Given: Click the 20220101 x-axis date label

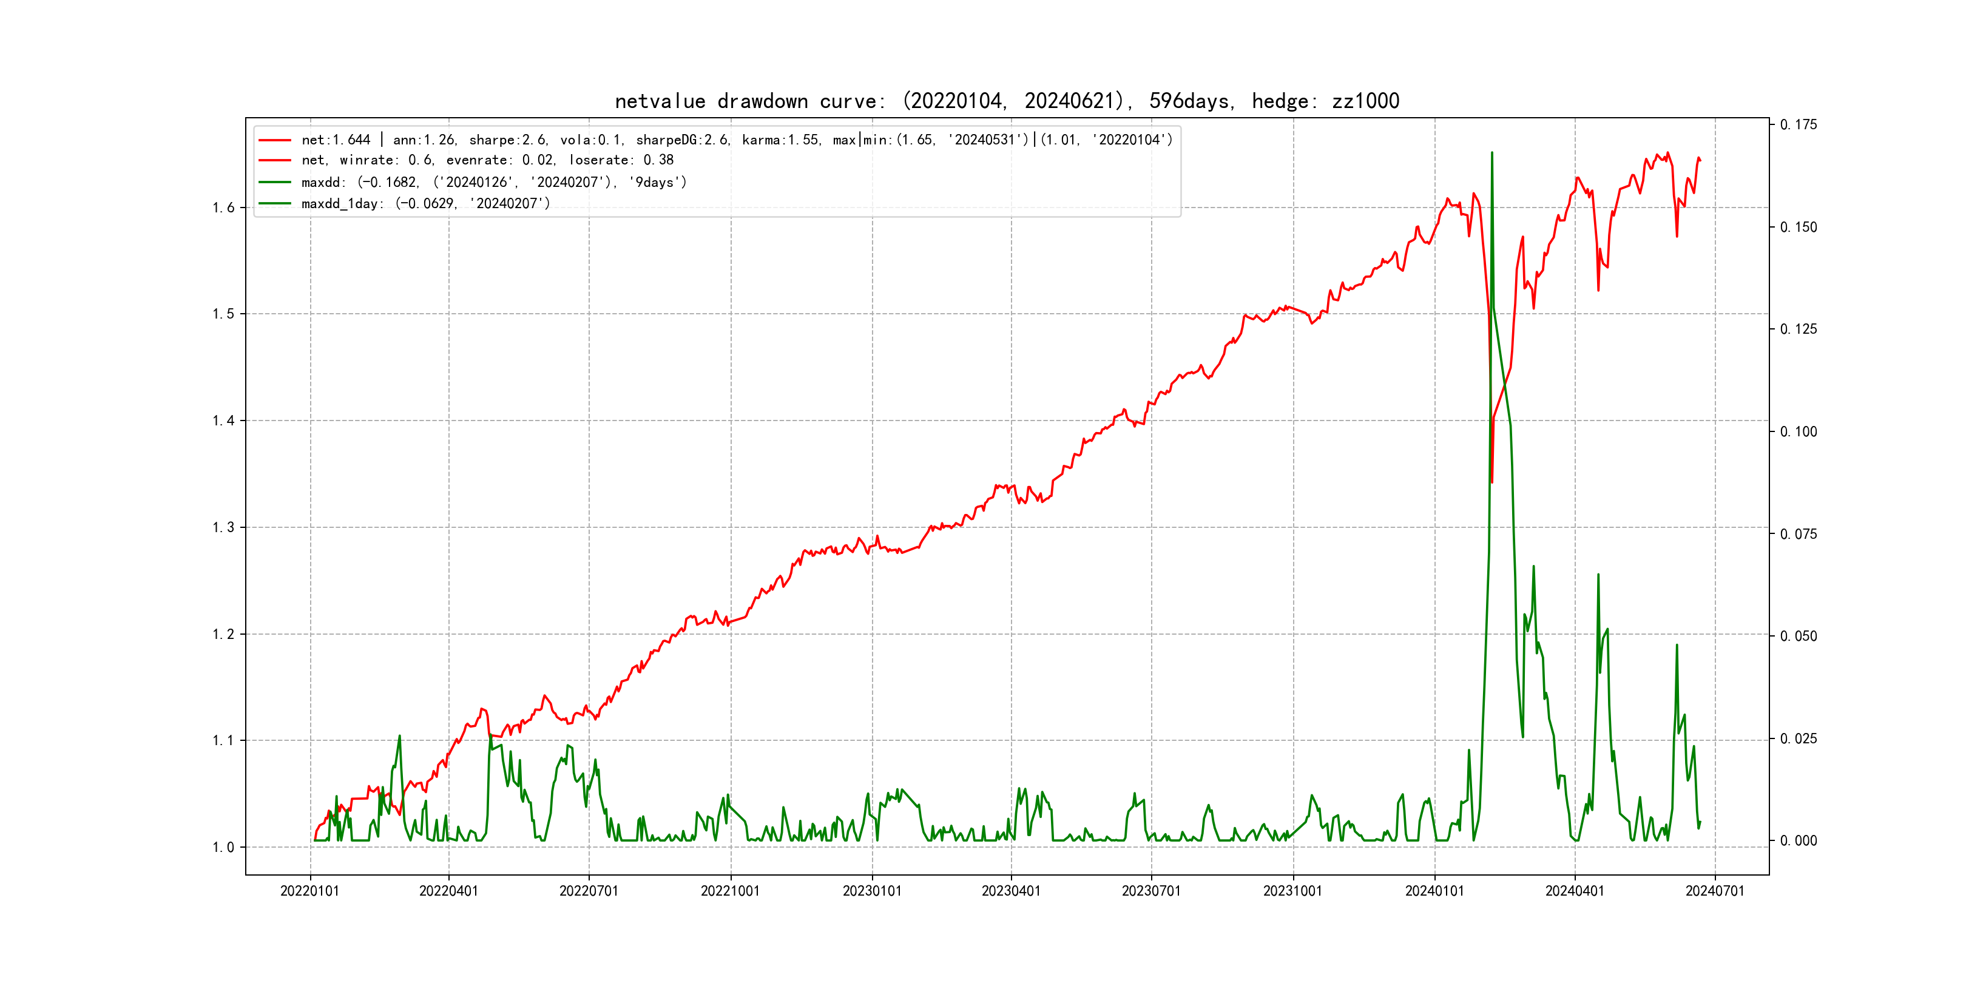Looking at the screenshot, I should pos(310,891).
